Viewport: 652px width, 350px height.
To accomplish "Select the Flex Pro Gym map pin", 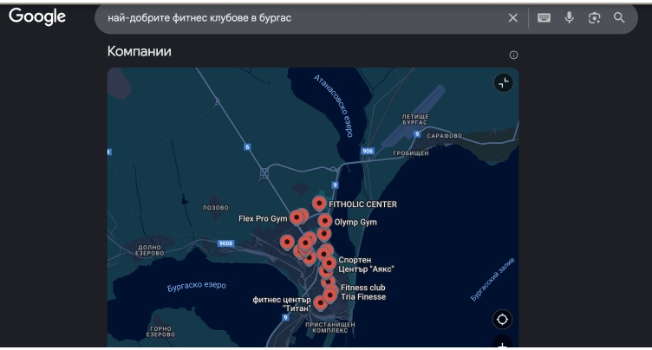I will (x=297, y=217).
